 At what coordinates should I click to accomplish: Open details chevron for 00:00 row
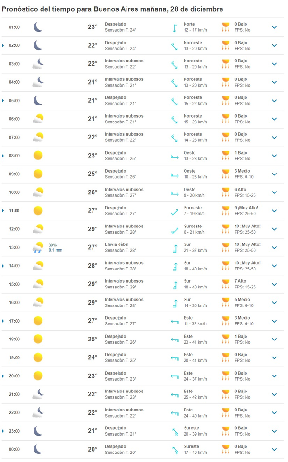(x=274, y=449)
